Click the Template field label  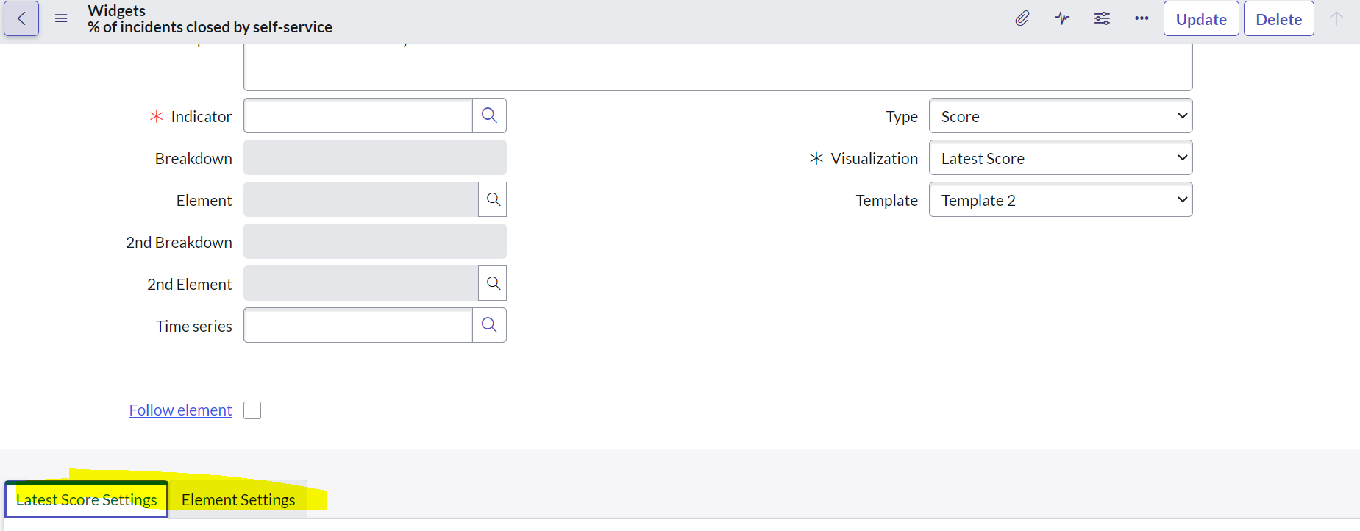886,200
